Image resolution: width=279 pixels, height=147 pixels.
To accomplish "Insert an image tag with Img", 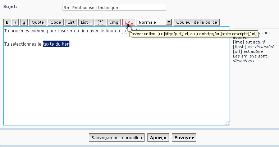I will point(114,22).
